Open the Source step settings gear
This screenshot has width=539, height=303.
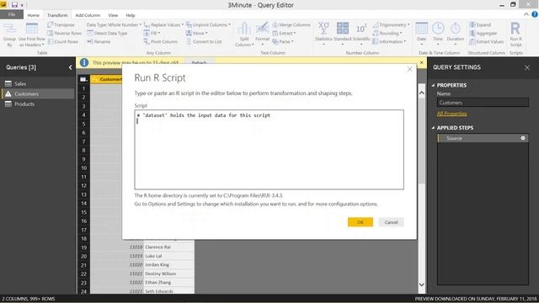pos(523,138)
